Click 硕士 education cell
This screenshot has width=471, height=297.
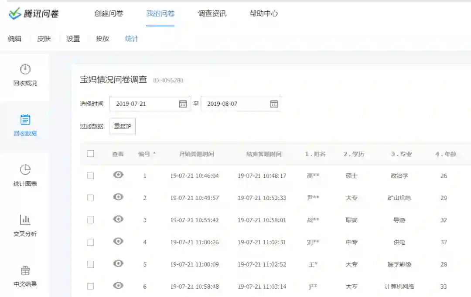tap(352, 176)
